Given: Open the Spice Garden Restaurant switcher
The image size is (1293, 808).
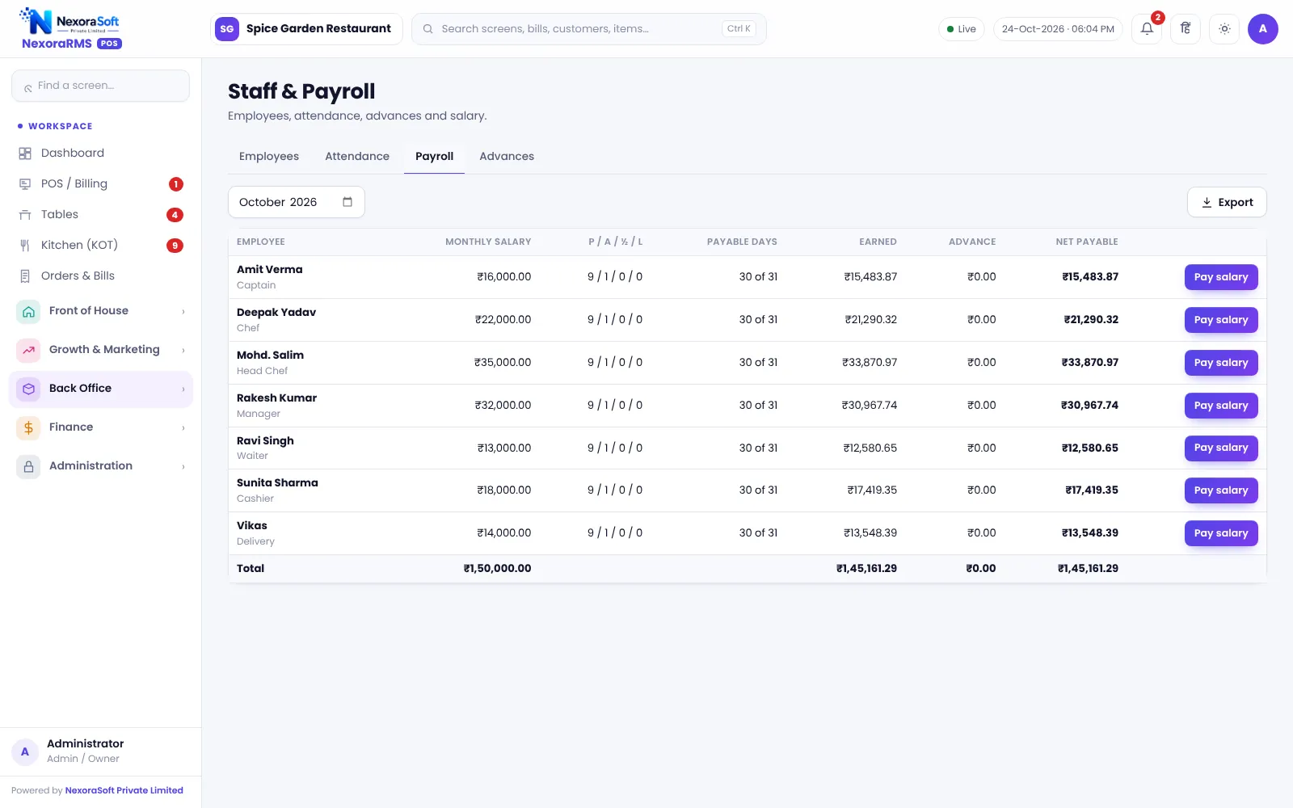Looking at the screenshot, I should pos(306,29).
